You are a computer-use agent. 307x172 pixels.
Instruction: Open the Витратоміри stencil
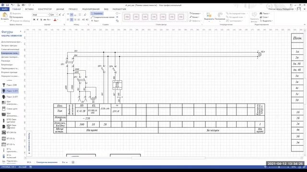tap(7, 64)
